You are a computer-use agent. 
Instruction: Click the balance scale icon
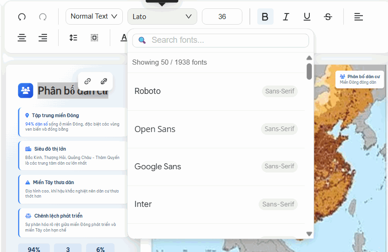click(x=28, y=216)
